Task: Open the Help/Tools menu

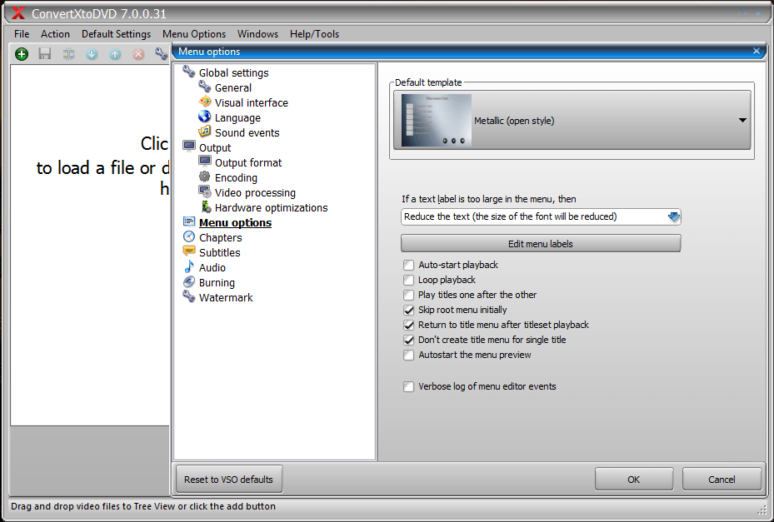Action: coord(314,34)
